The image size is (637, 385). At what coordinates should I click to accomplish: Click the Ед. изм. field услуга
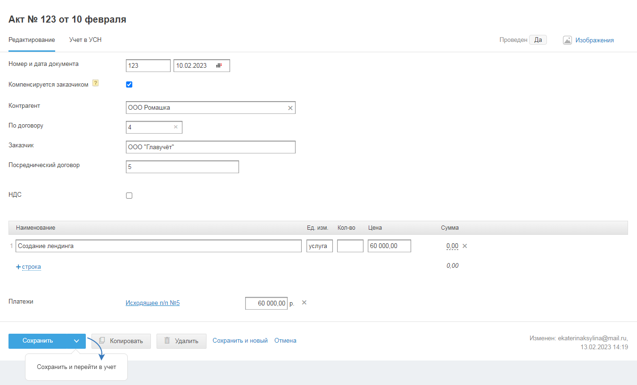tap(320, 246)
